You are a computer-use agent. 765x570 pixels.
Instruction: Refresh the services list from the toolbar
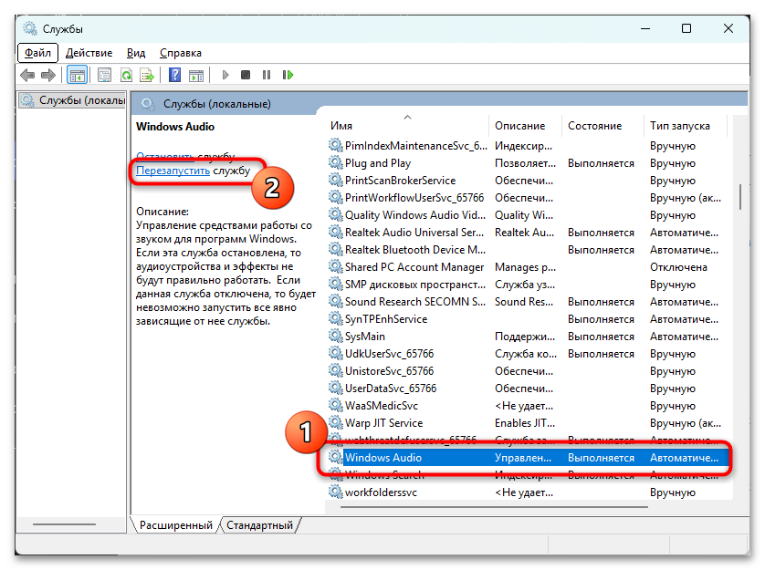[126, 75]
